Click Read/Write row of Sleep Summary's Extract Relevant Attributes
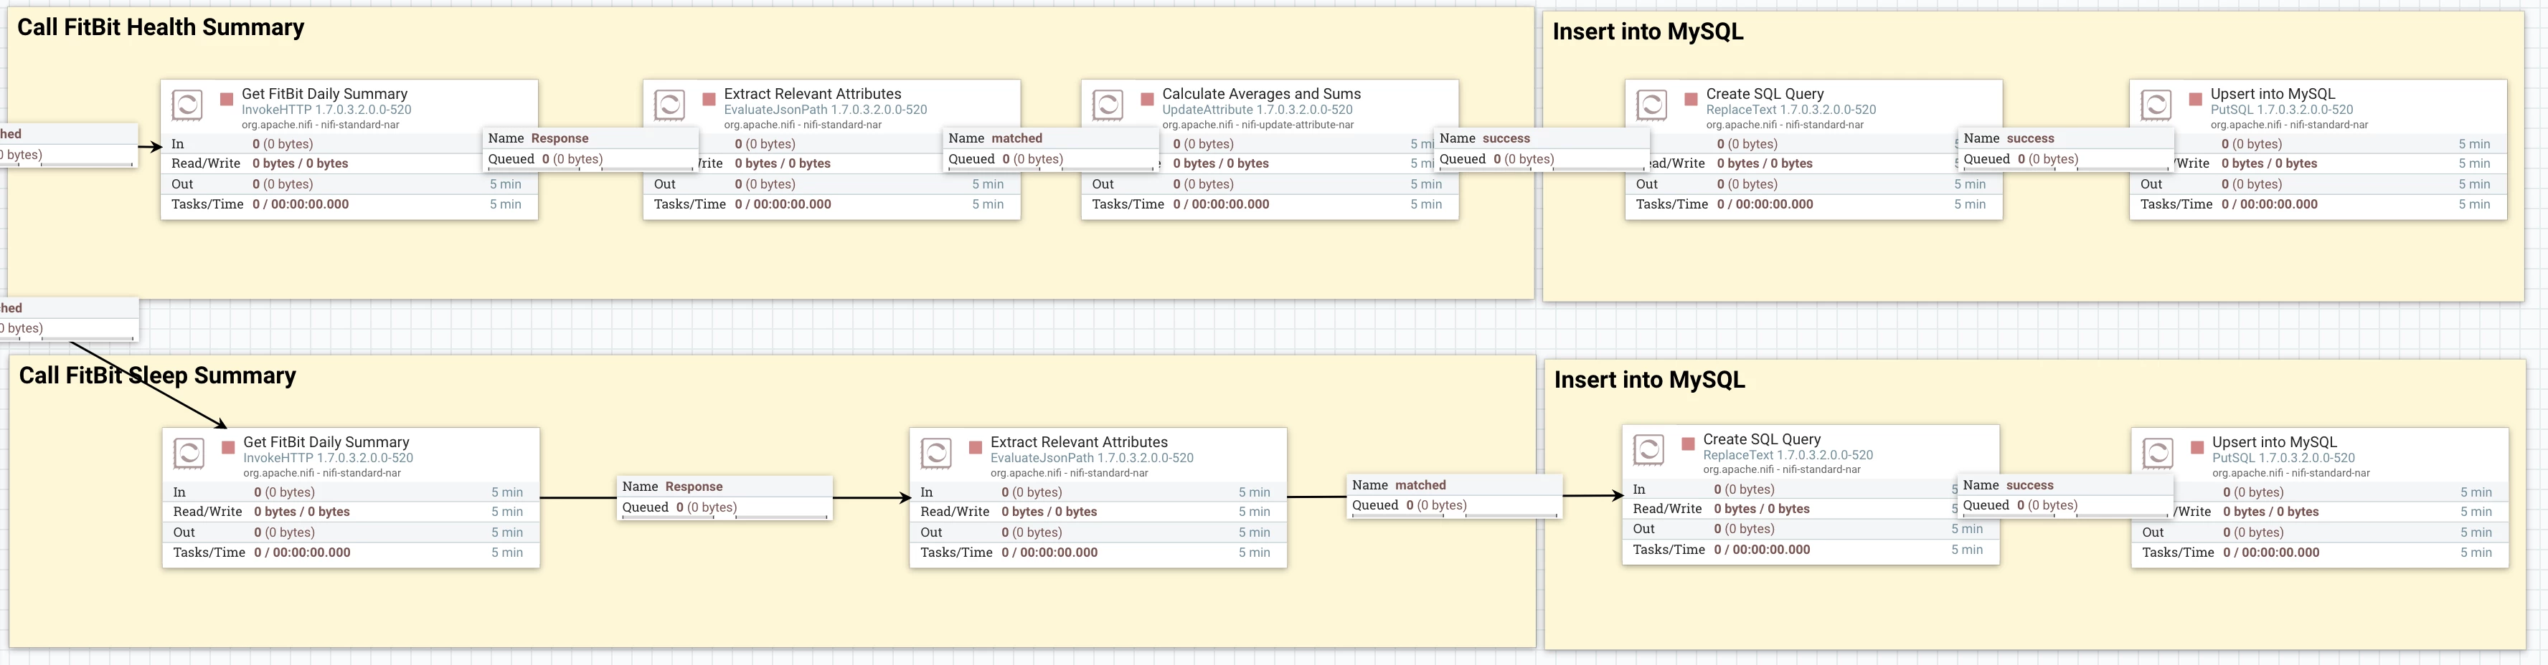Viewport: 2548px width, 665px height. coord(1098,512)
